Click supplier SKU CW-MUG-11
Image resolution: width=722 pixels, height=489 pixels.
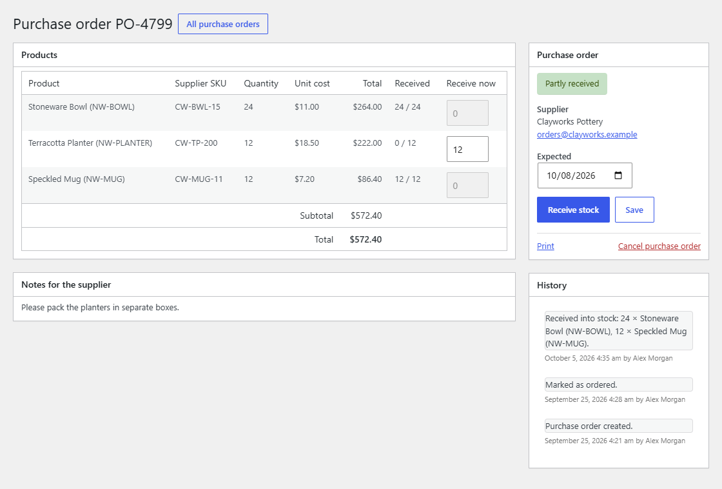click(x=199, y=179)
